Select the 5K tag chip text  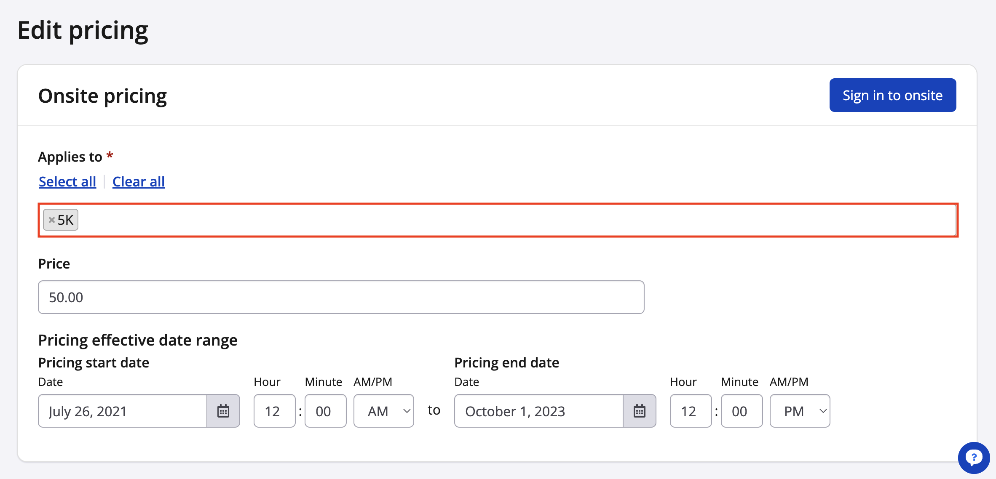(66, 220)
